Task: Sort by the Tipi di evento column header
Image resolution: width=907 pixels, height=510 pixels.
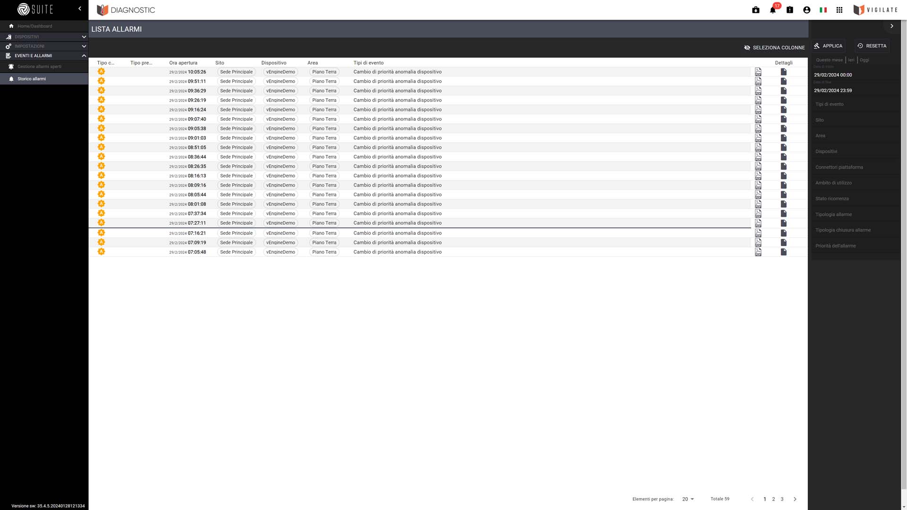Action: coord(368,63)
